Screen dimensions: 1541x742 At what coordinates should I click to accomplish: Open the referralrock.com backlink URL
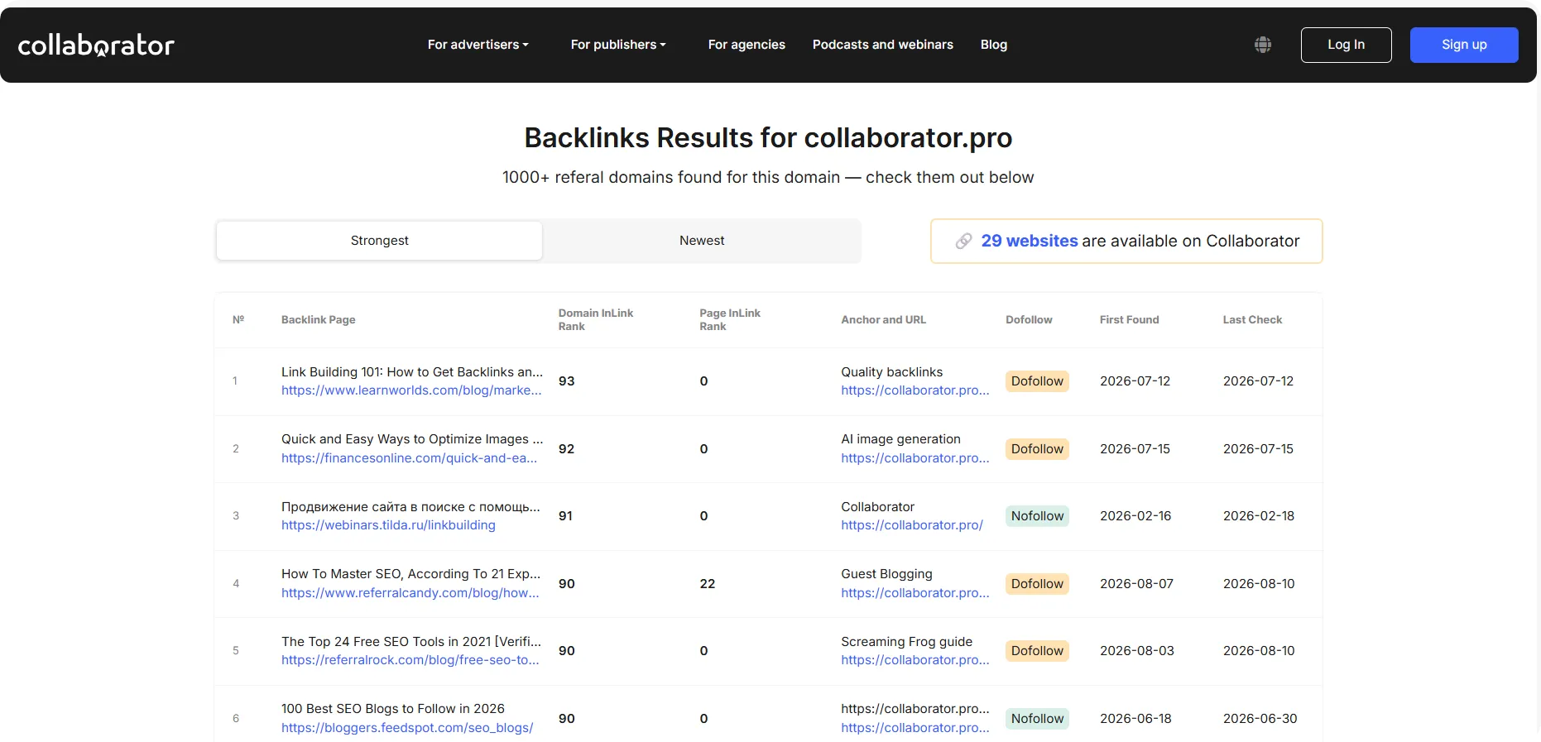coord(410,660)
